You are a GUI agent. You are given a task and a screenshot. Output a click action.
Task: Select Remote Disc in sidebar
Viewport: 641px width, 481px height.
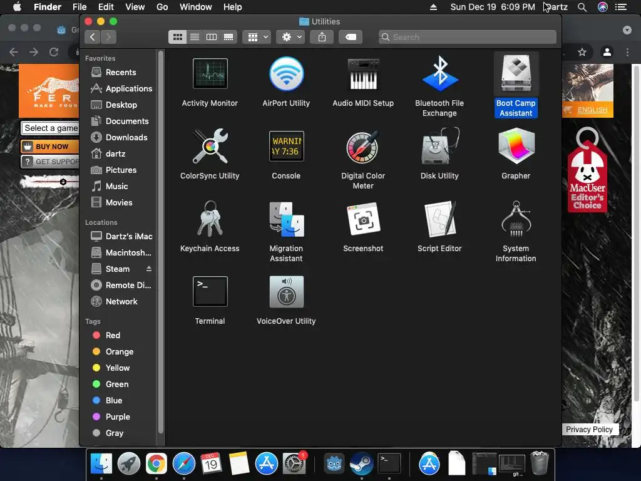121,286
